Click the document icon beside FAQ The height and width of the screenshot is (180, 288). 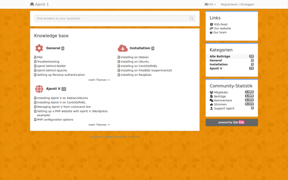click(x=35, y=57)
